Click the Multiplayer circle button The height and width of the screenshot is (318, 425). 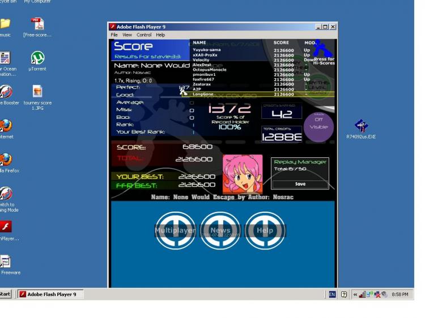click(x=175, y=230)
